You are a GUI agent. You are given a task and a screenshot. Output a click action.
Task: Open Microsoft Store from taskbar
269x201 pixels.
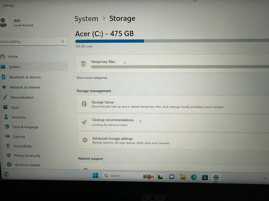click(x=205, y=178)
